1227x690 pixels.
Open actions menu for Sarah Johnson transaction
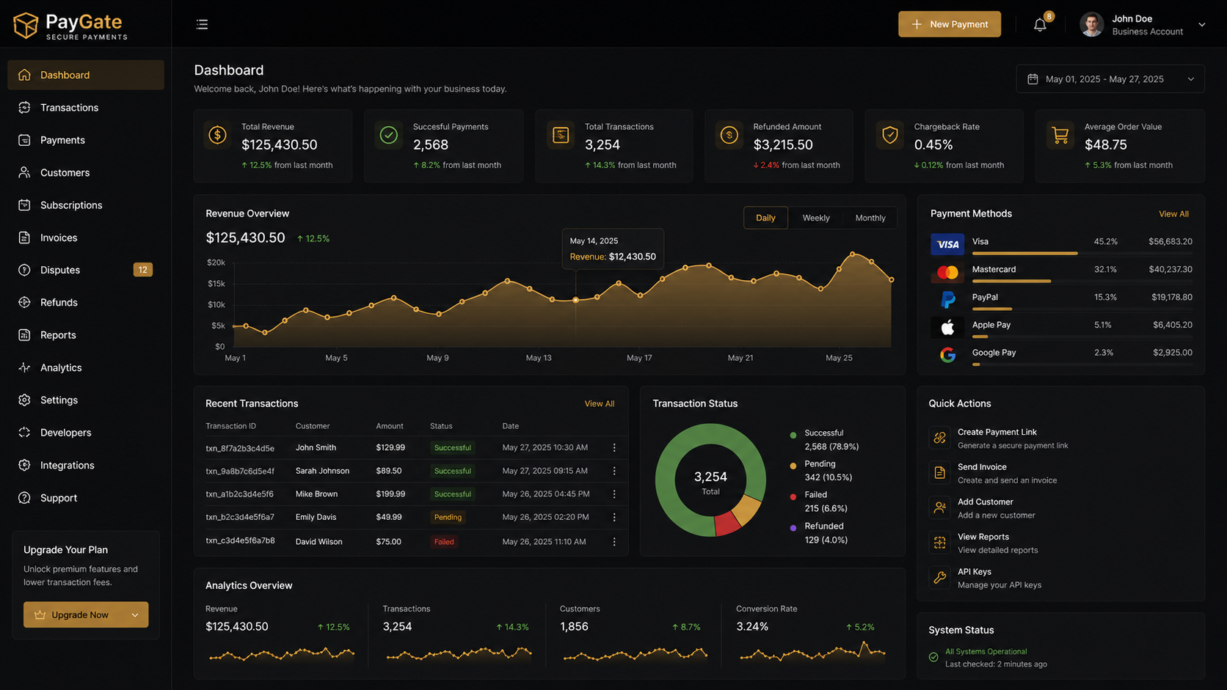(x=614, y=471)
